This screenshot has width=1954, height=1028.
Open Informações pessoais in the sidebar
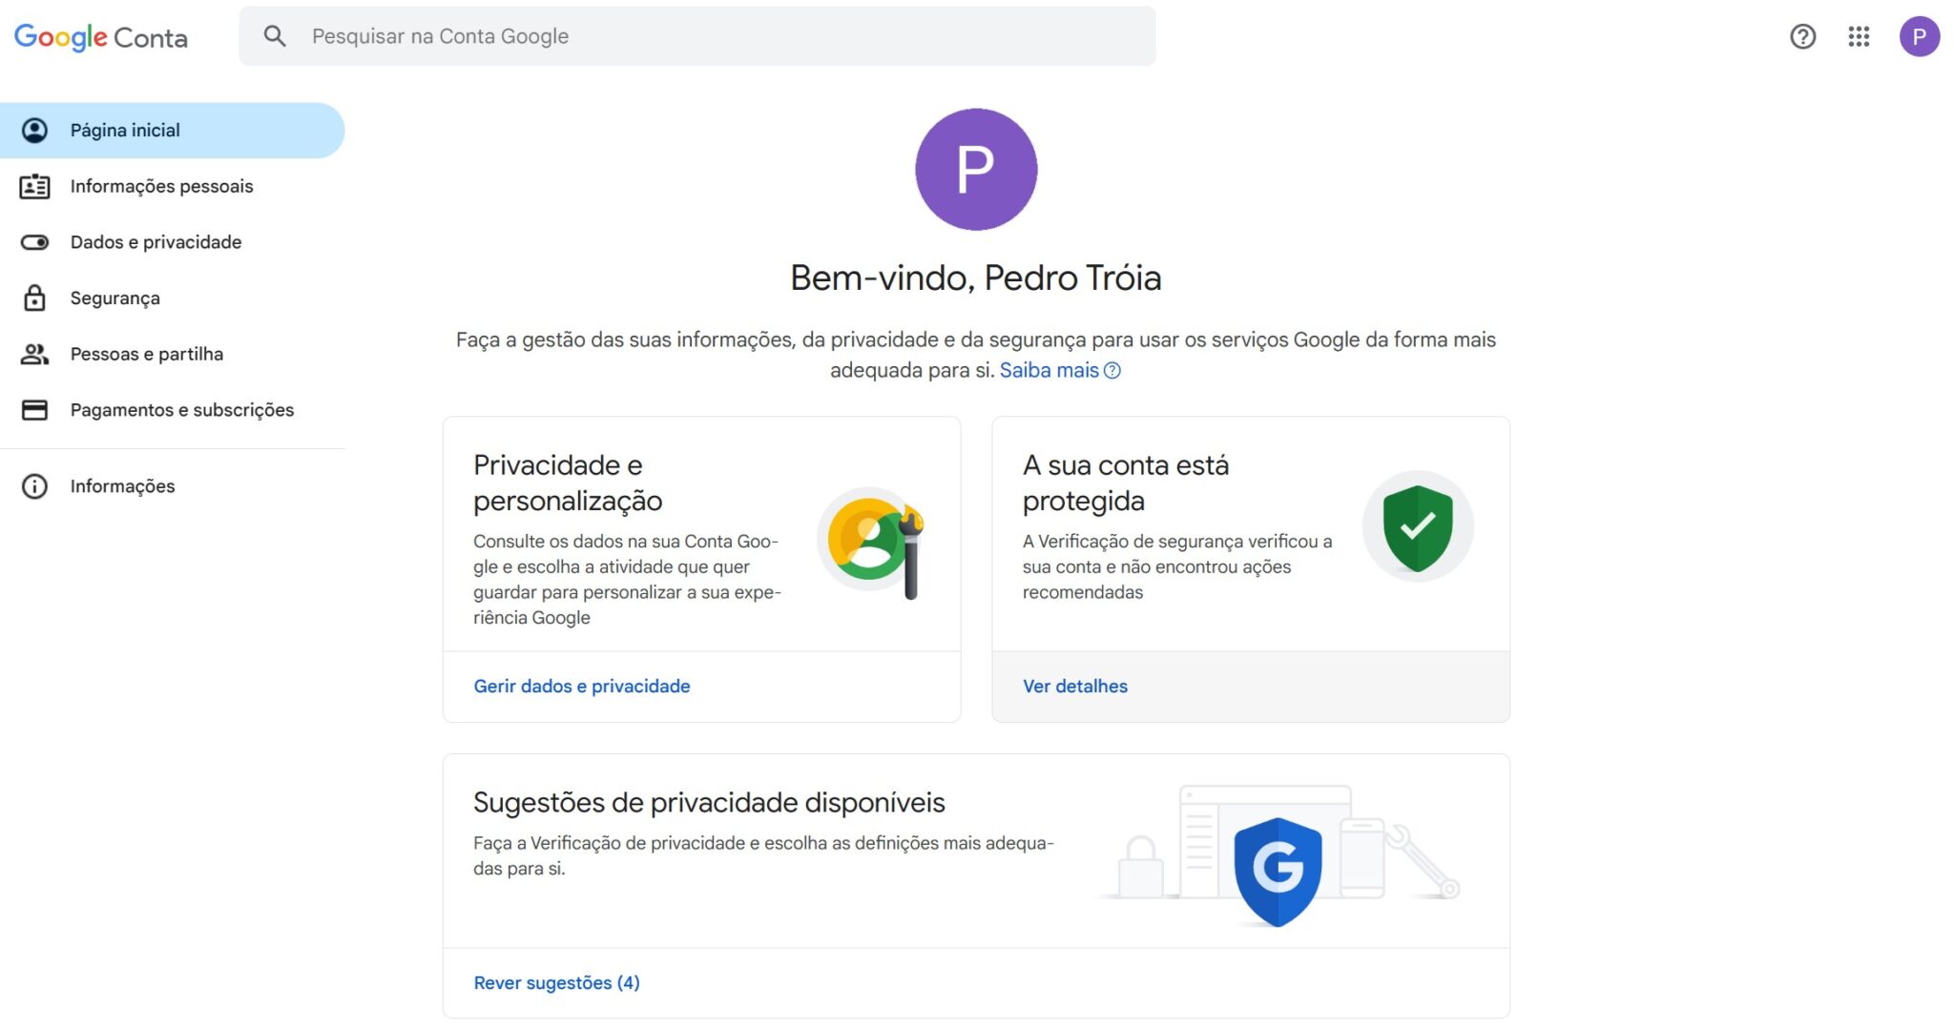pos(161,186)
